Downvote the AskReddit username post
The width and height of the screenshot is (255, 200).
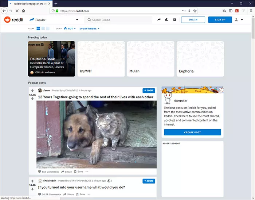(x=32, y=189)
